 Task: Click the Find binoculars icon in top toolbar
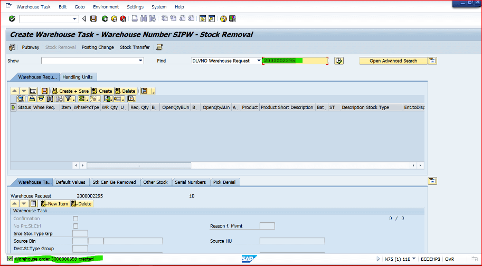[144, 19]
